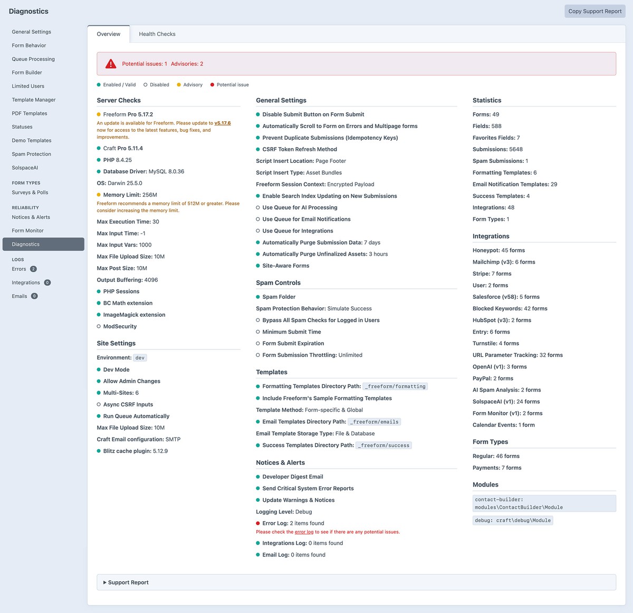The width and height of the screenshot is (633, 613).
Task: Expand the Support Report section
Action: click(x=356, y=582)
